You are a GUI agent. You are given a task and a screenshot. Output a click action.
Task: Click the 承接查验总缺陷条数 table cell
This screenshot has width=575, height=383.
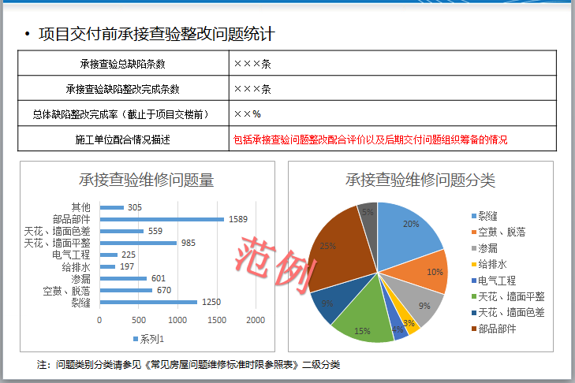click(122, 63)
